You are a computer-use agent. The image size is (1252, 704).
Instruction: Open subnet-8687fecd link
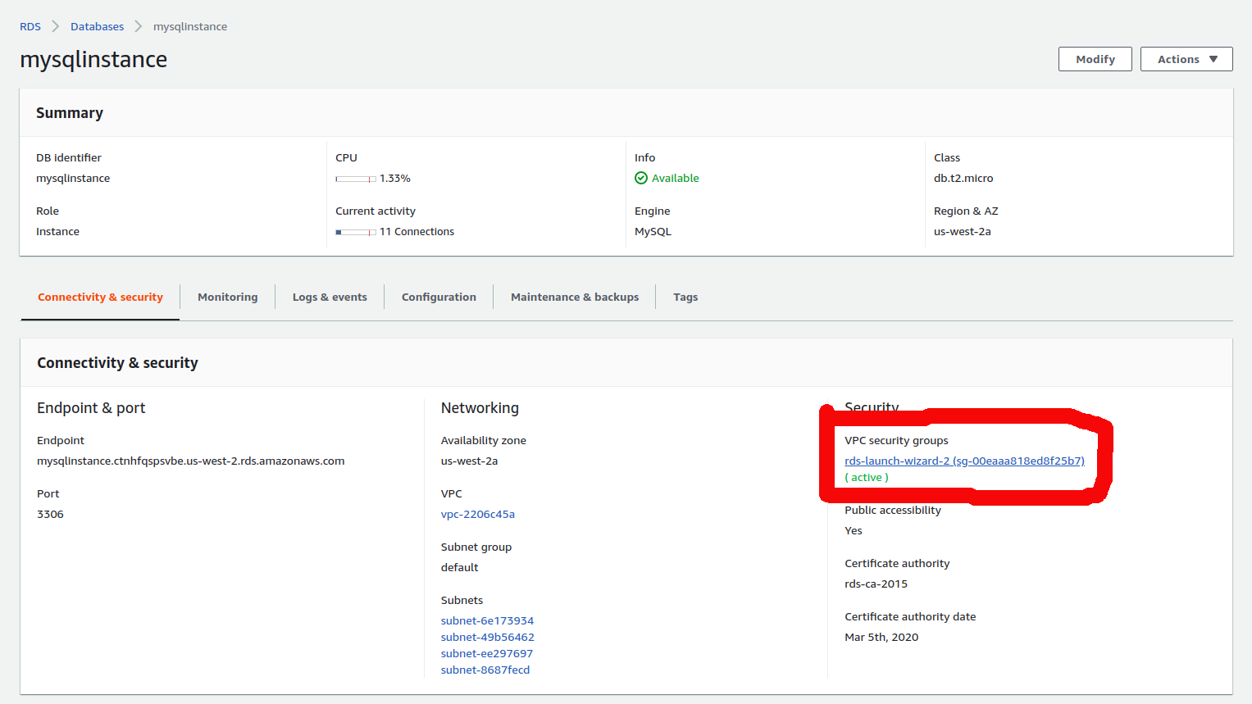click(485, 670)
